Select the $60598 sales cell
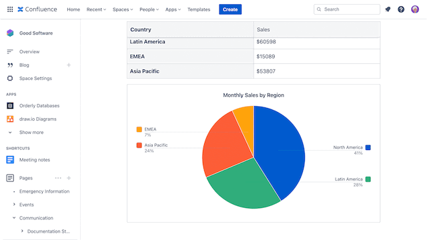The image size is (427, 240). coord(317,43)
